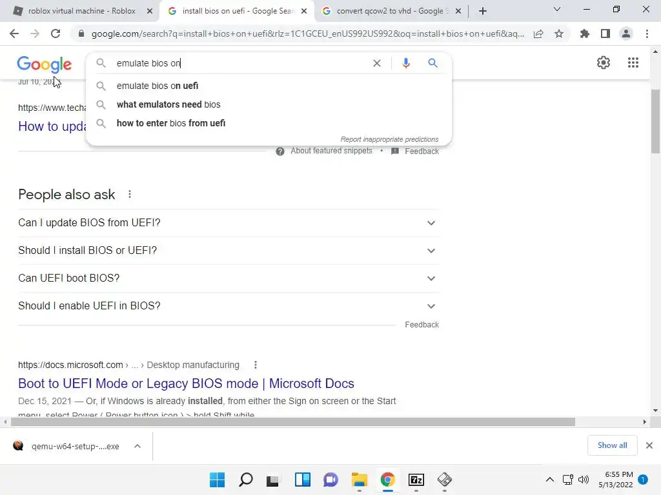
Task: Open Teams Chat on taskbar
Action: 331,480
